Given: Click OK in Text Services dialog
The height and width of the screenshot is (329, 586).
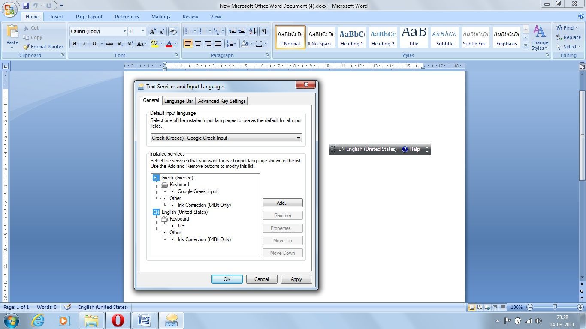Looking at the screenshot, I should [x=227, y=279].
